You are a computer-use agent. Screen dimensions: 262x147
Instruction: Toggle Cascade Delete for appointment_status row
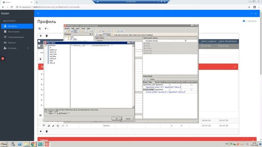(181, 85)
